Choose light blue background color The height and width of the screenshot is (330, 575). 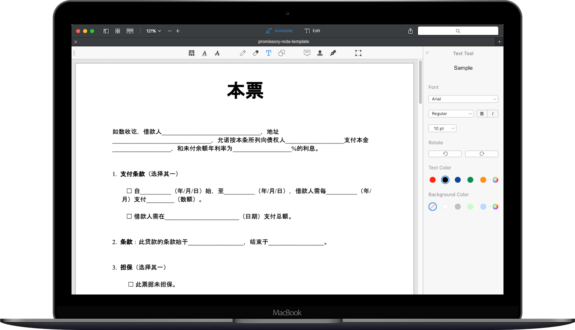483,207
